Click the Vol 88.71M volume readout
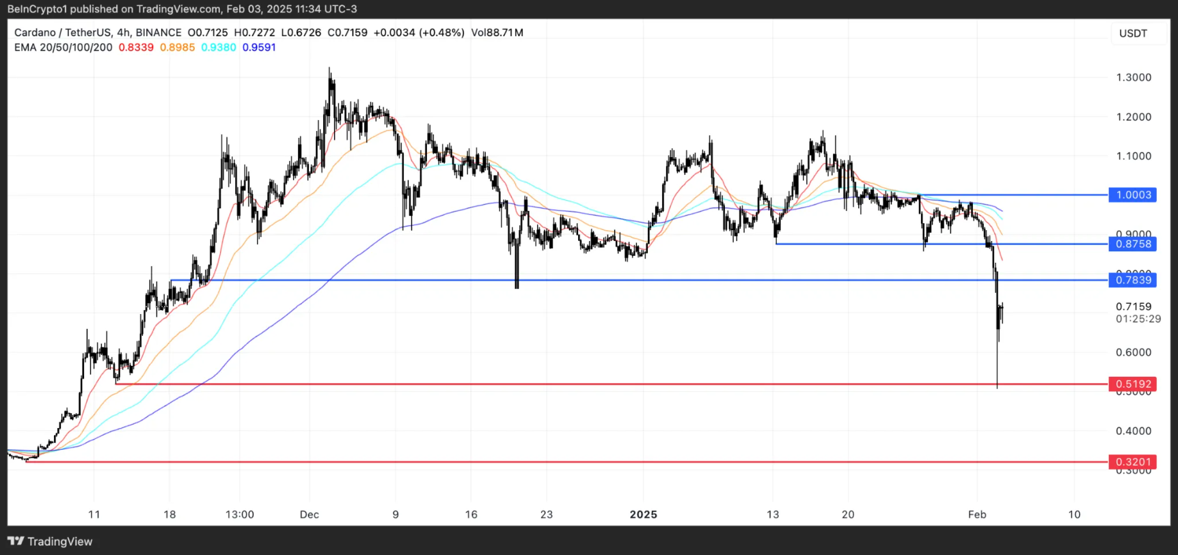This screenshot has width=1178, height=555. (497, 32)
